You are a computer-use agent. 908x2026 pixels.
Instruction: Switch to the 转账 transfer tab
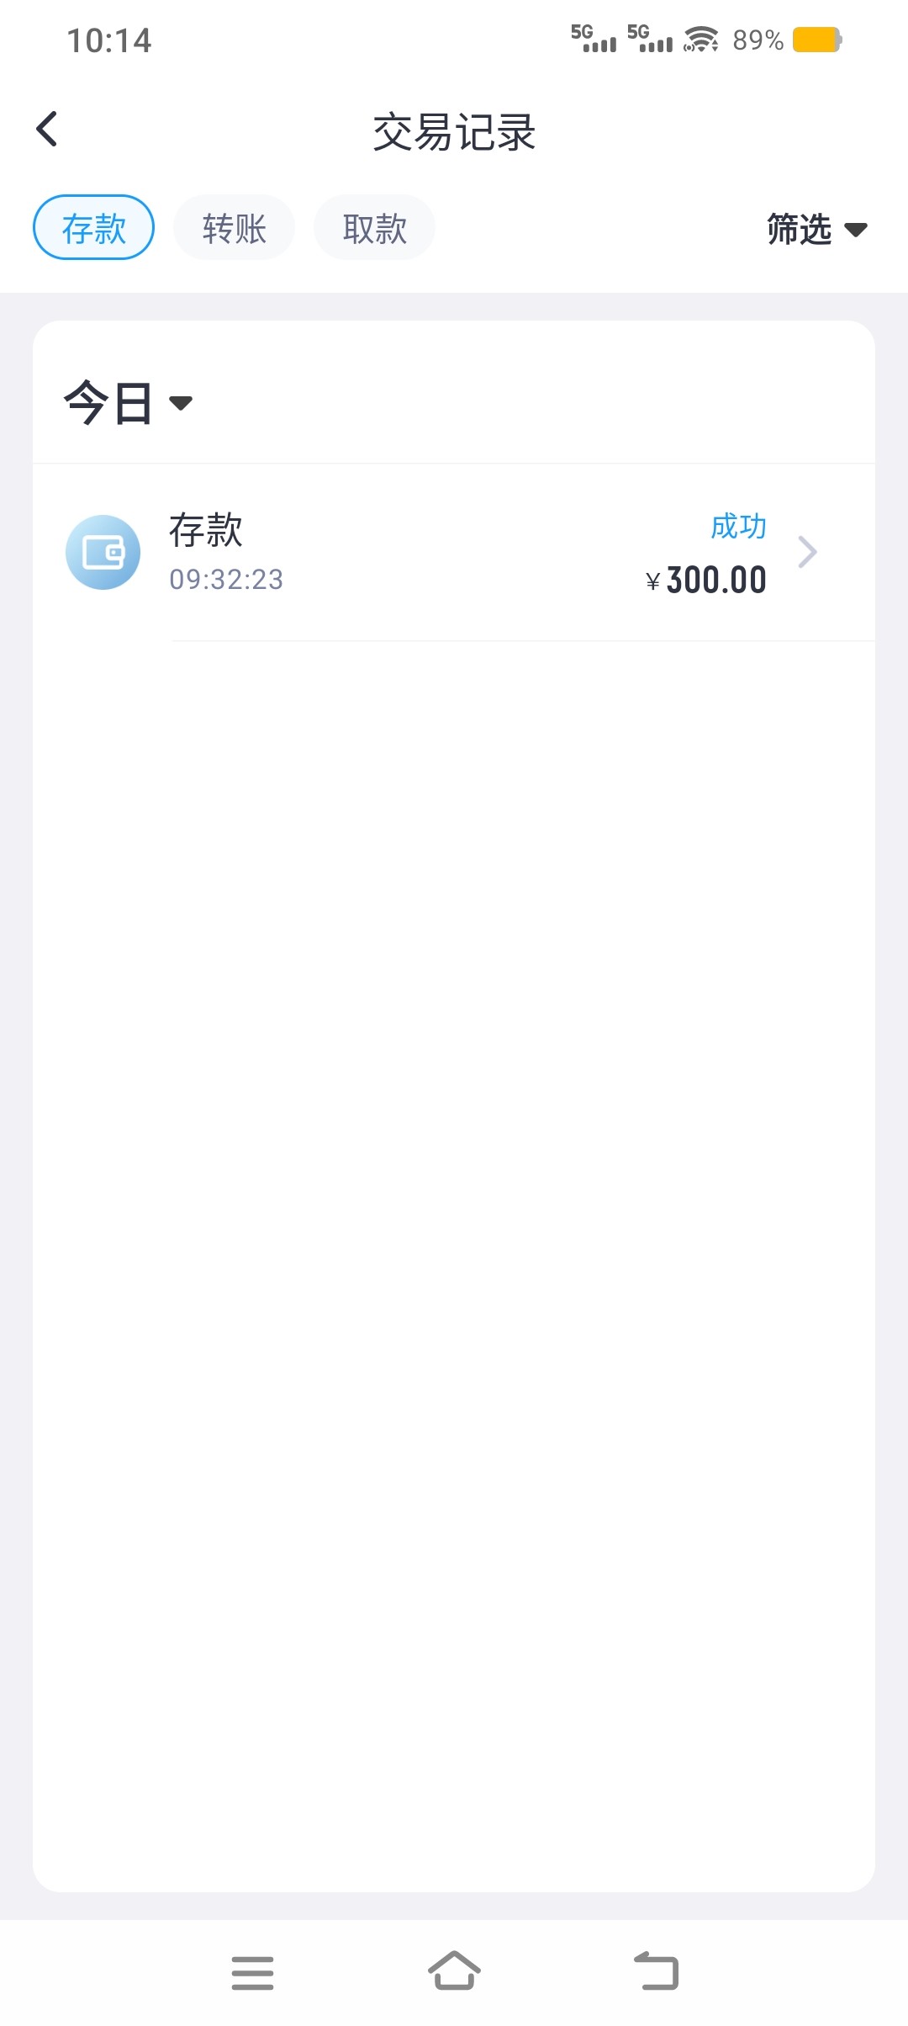[x=234, y=228]
